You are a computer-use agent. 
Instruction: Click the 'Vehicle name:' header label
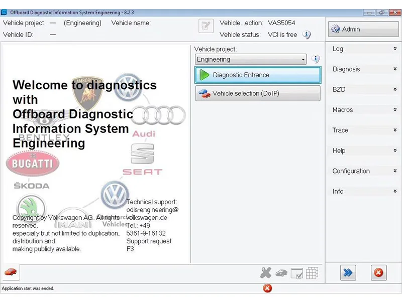pyautogui.click(x=131, y=23)
